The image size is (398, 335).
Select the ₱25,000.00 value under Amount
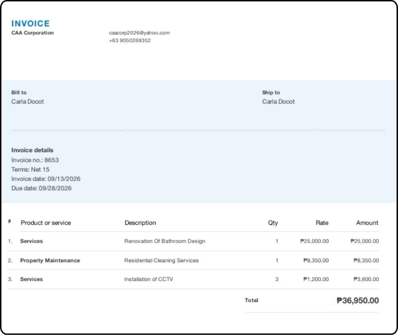(x=365, y=241)
